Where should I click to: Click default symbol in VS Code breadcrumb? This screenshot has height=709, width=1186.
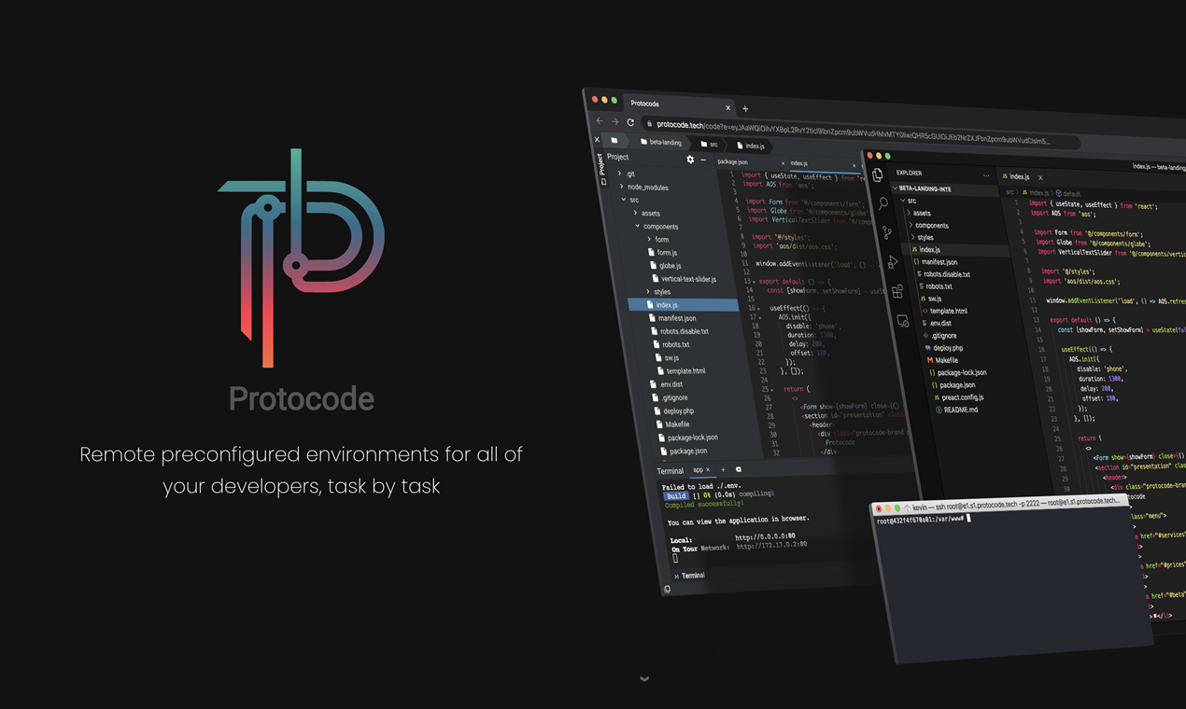[1068, 193]
